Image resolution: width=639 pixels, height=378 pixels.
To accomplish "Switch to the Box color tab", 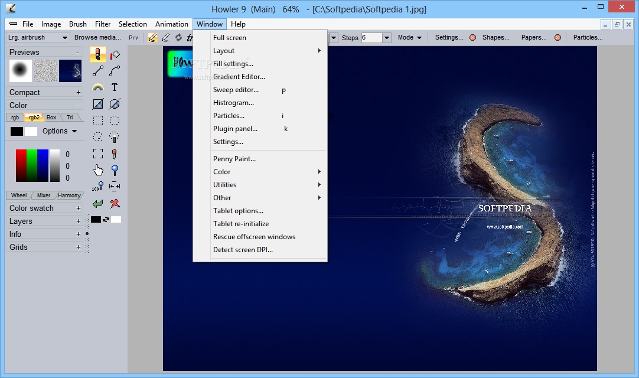I will pos(51,118).
